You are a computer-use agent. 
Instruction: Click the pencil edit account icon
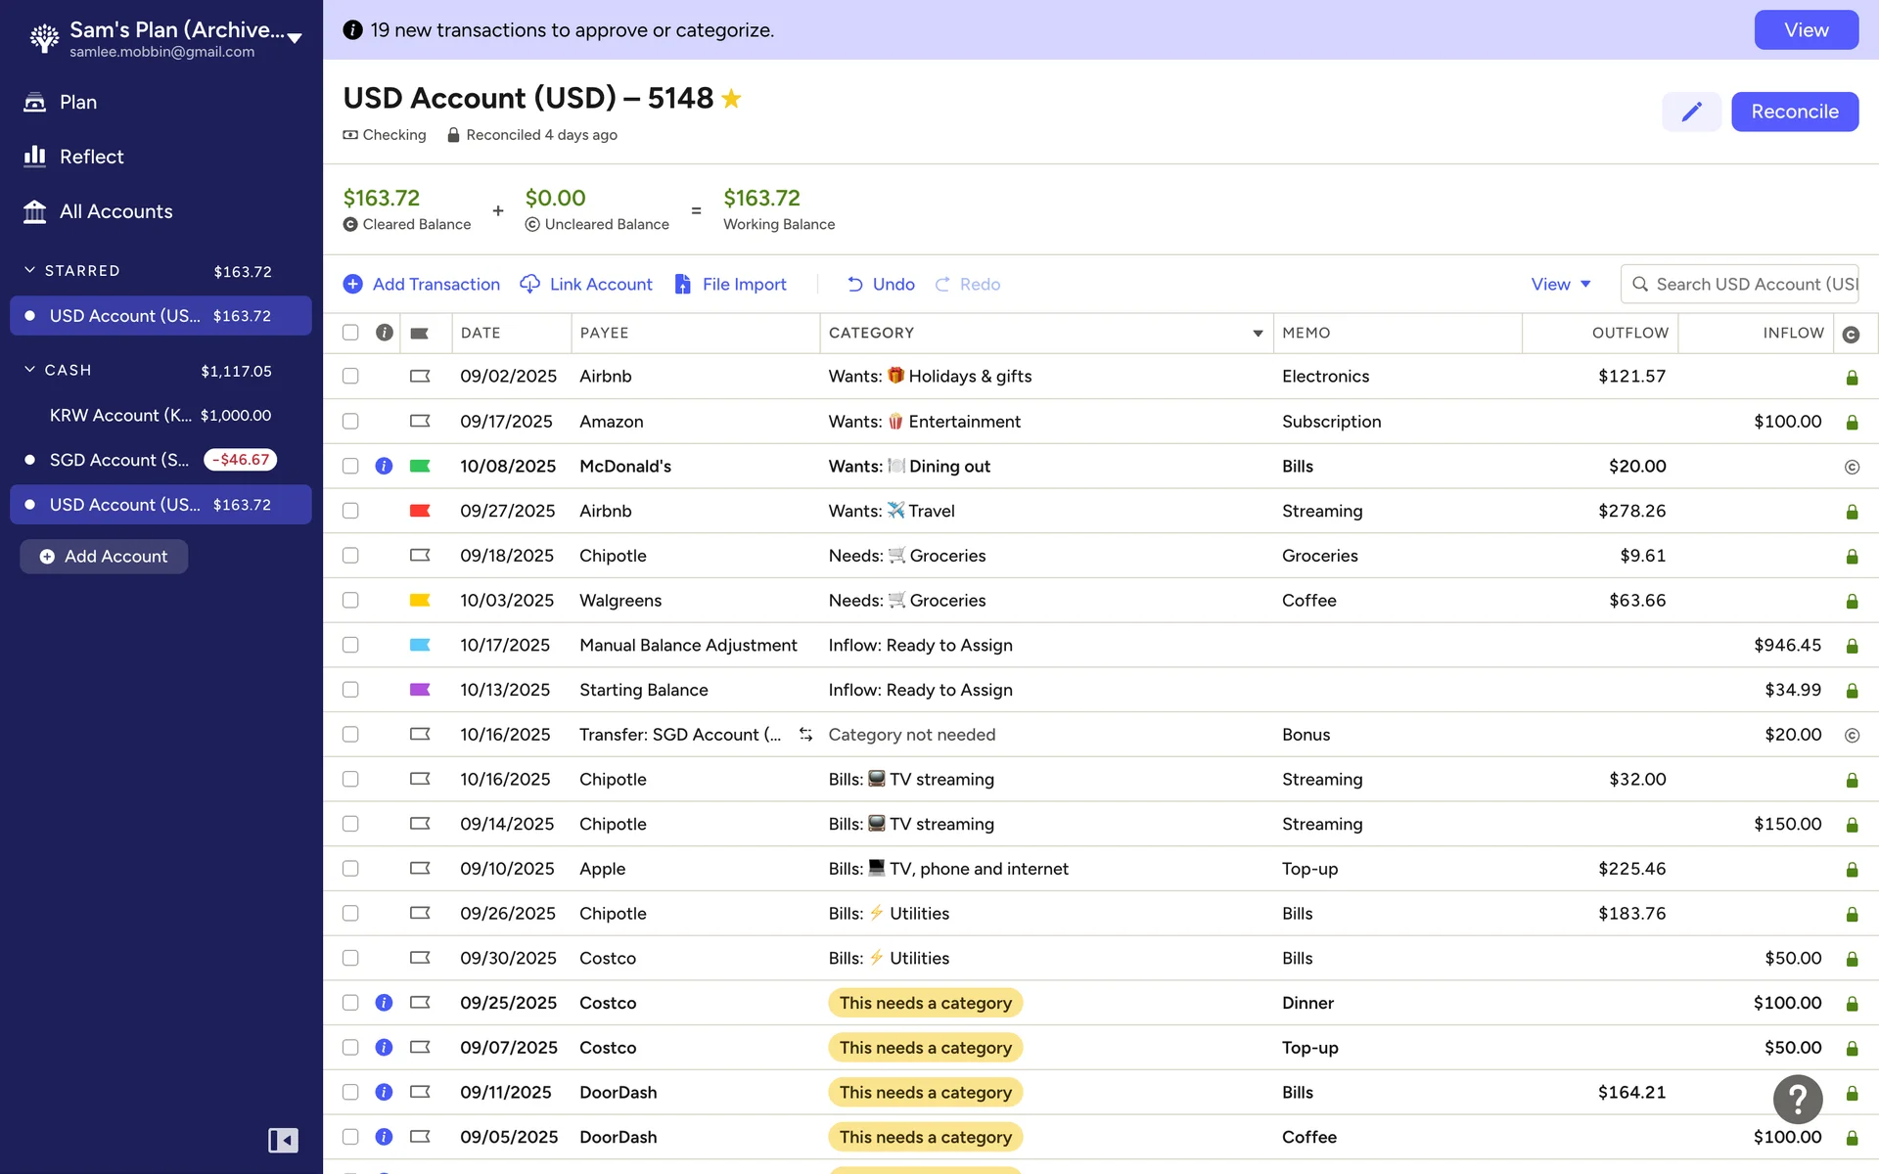pyautogui.click(x=1691, y=112)
